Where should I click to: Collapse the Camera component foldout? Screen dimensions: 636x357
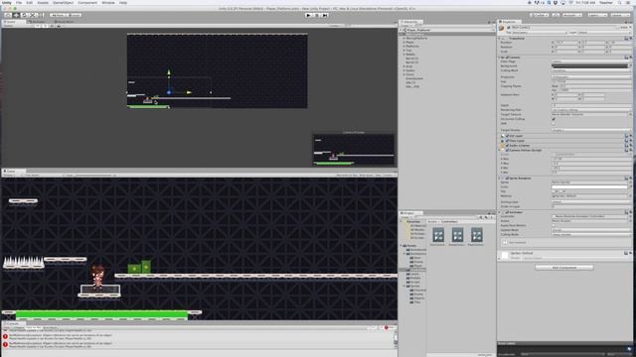[x=499, y=58]
